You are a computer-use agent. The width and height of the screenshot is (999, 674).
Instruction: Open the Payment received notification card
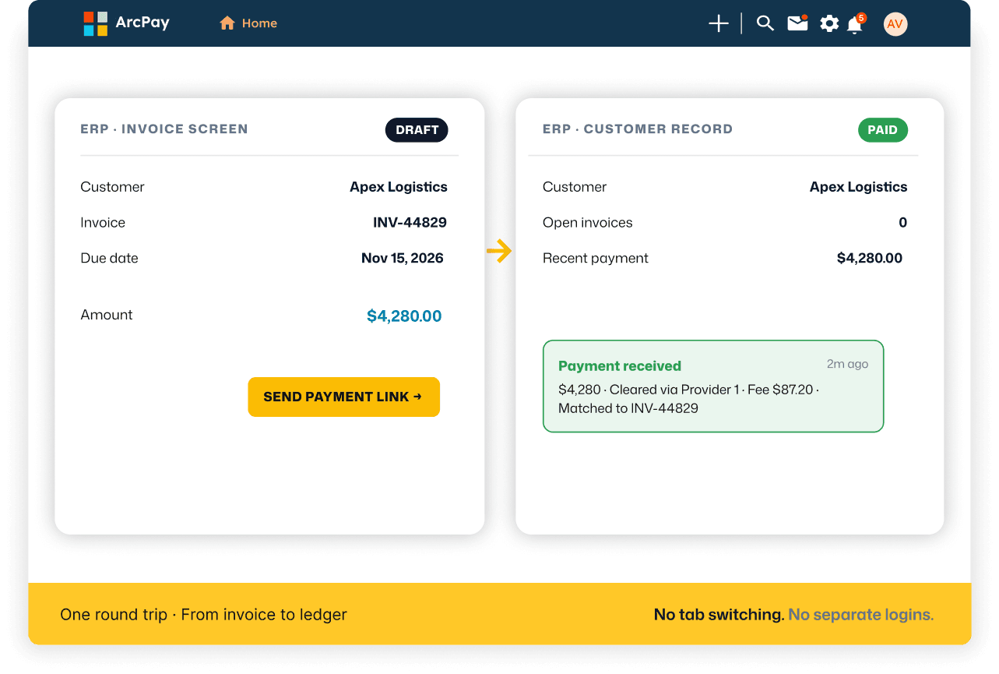pyautogui.click(x=713, y=386)
